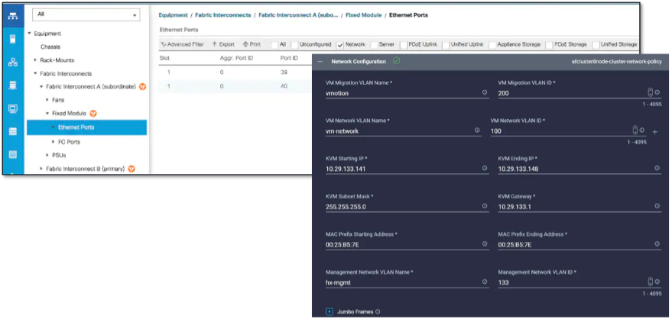Viewport: 672px width, 319px height.
Task: Enable the Unconfigured ports filter checkbox
Action: (295, 44)
